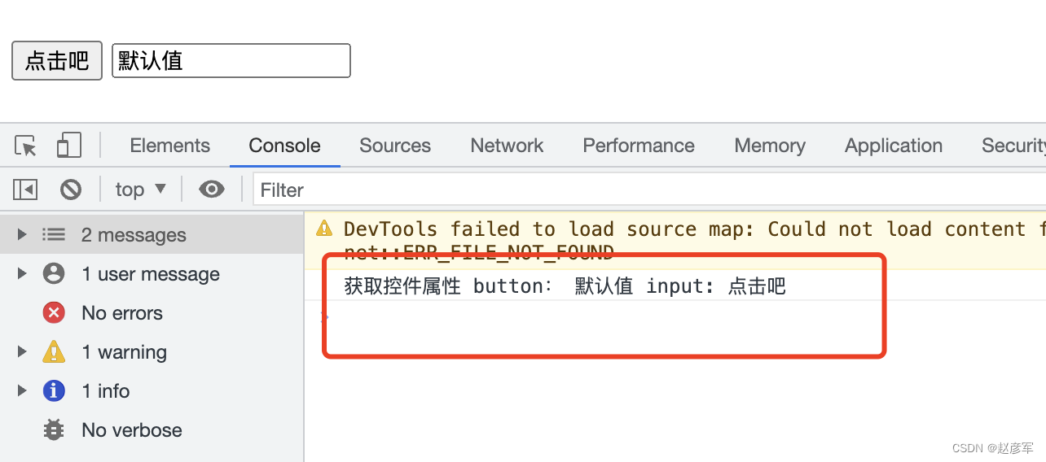Expand the 1 warning group
1046x462 pixels.
click(x=22, y=352)
